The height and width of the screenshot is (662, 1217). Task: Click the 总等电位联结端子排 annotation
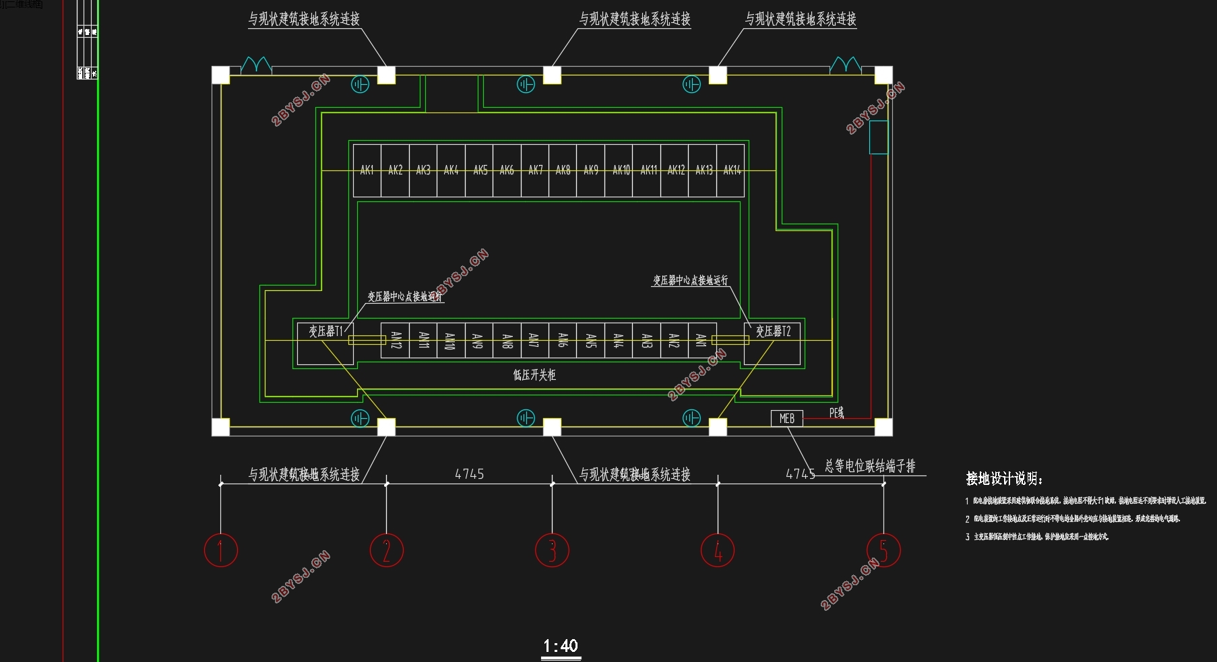click(870, 466)
